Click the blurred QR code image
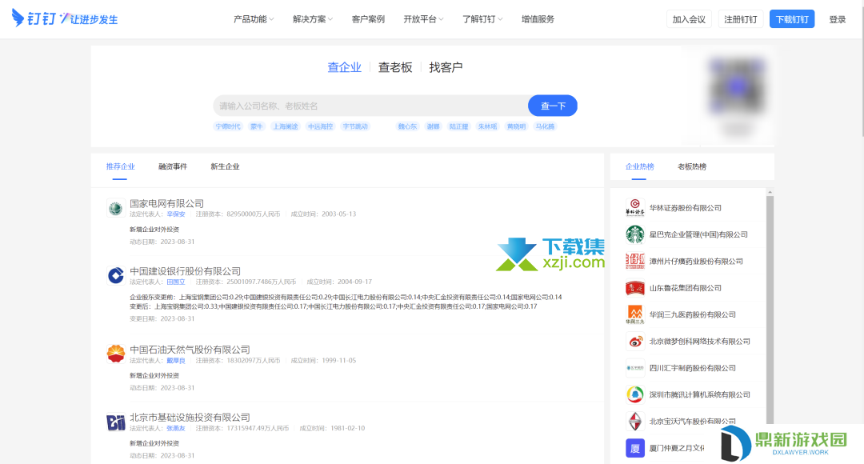 (737, 86)
